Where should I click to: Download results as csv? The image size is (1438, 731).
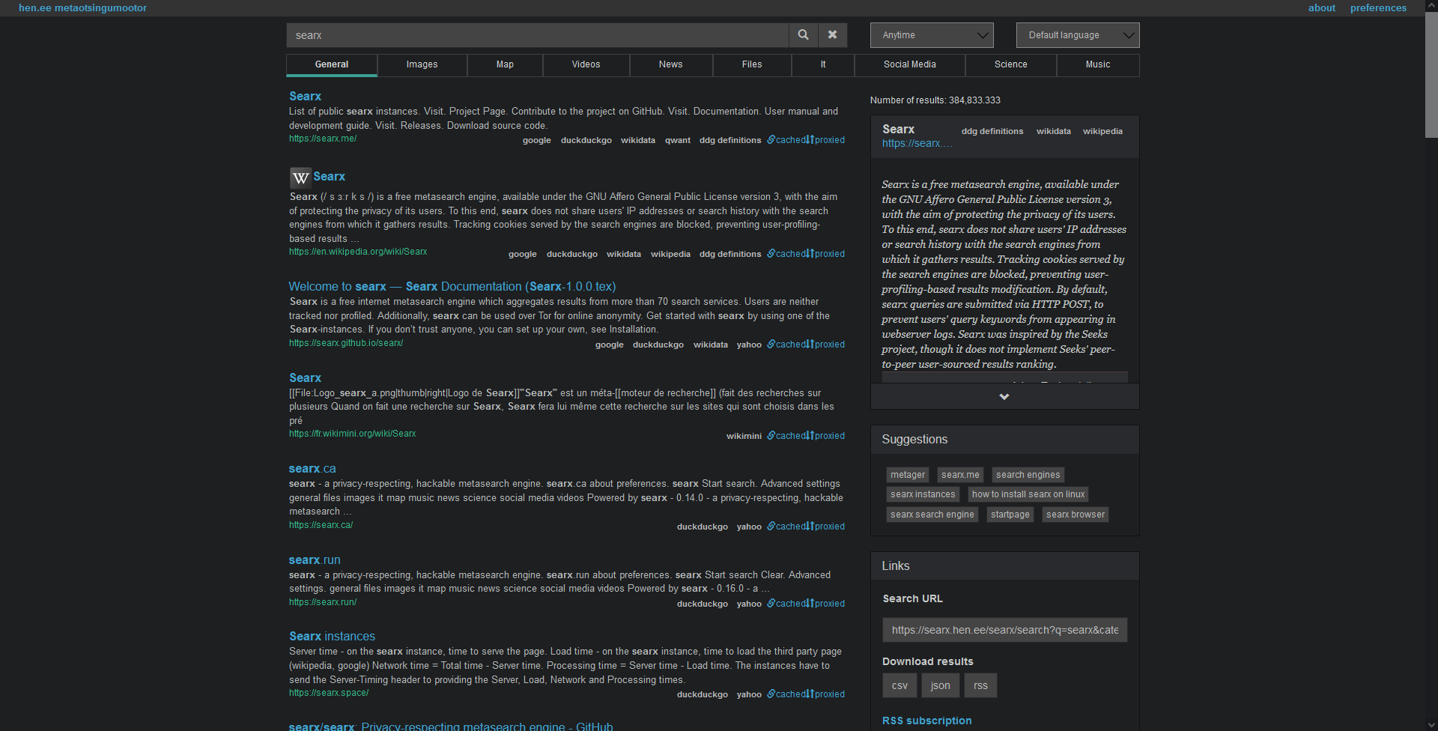[x=899, y=685]
